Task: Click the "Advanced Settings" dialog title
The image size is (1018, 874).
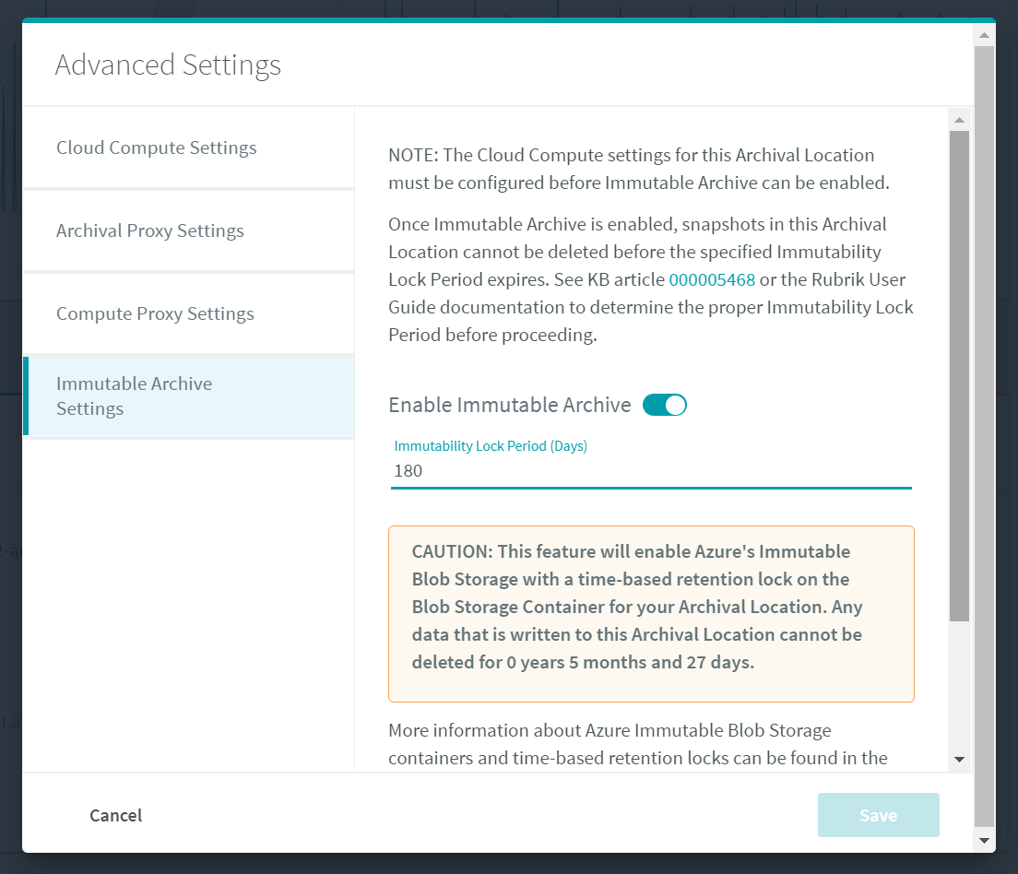Action: [168, 65]
